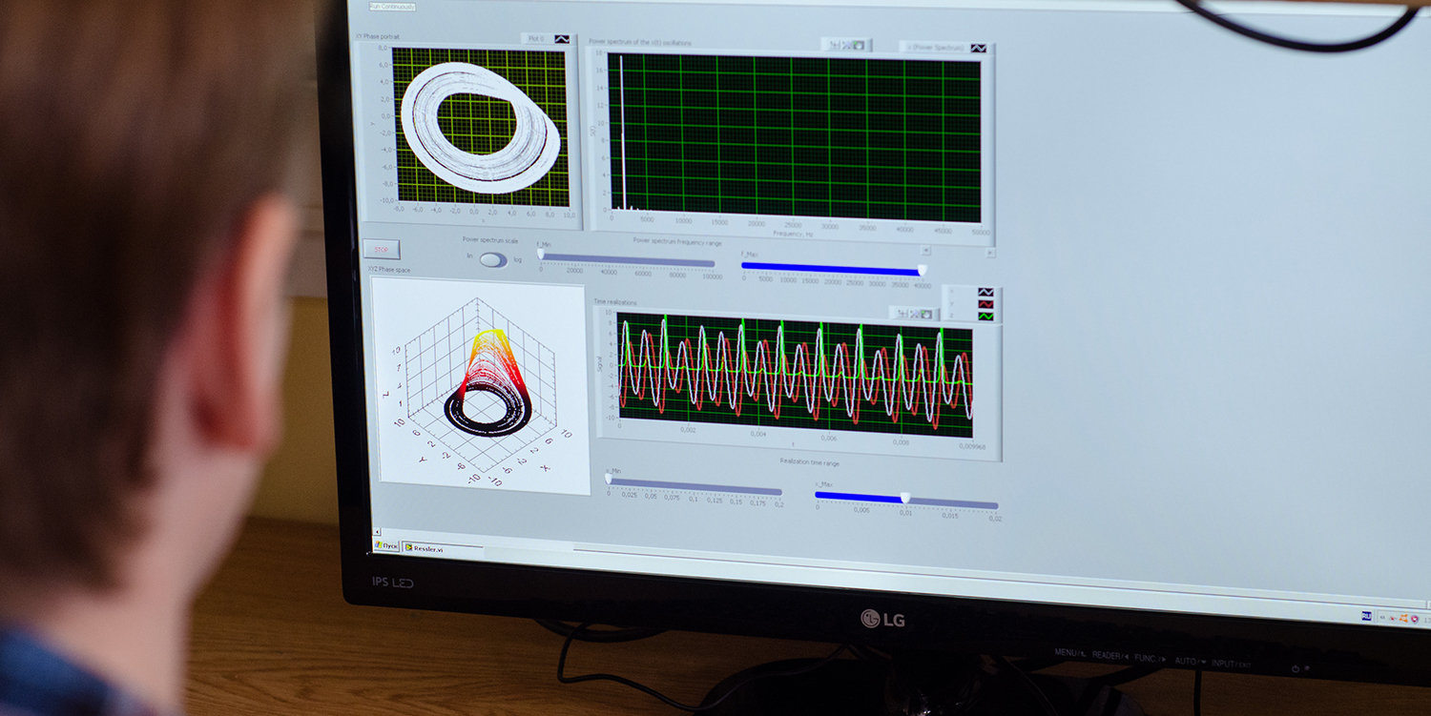This screenshot has width=1431, height=716.
Task: Click the white x trace legend icon
Action: tap(985, 292)
